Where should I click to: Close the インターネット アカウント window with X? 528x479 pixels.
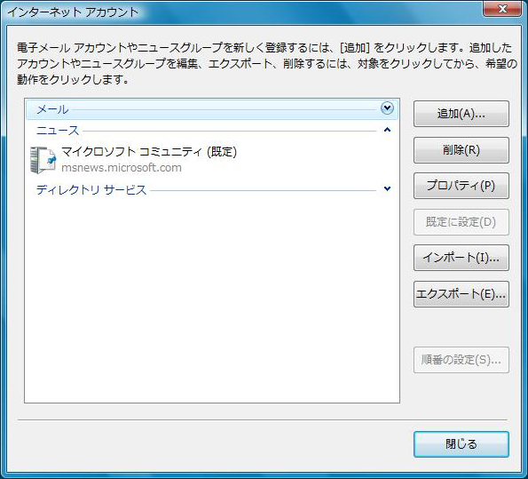(x=502, y=8)
